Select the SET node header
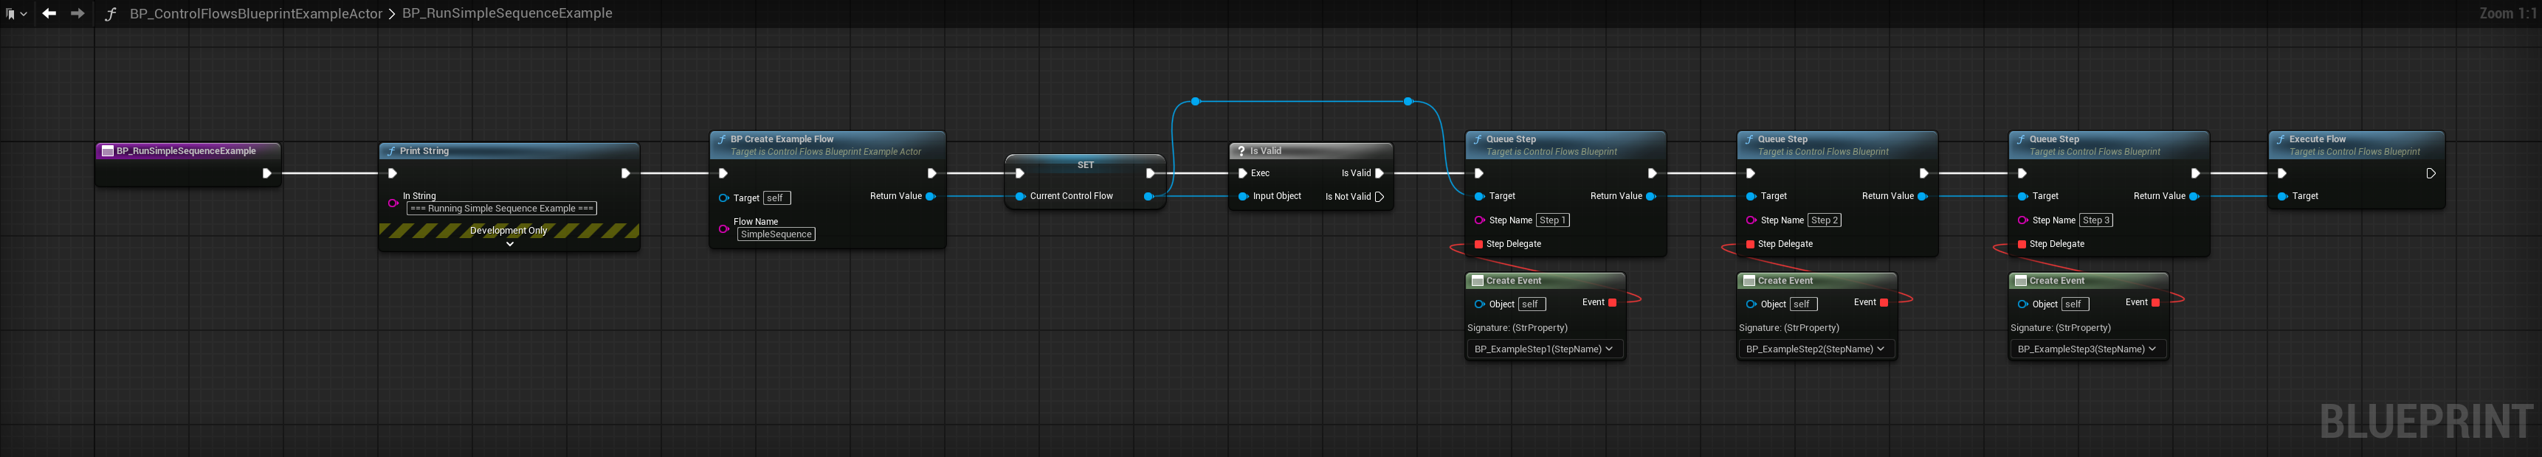This screenshot has height=457, width=2542. point(1084,164)
